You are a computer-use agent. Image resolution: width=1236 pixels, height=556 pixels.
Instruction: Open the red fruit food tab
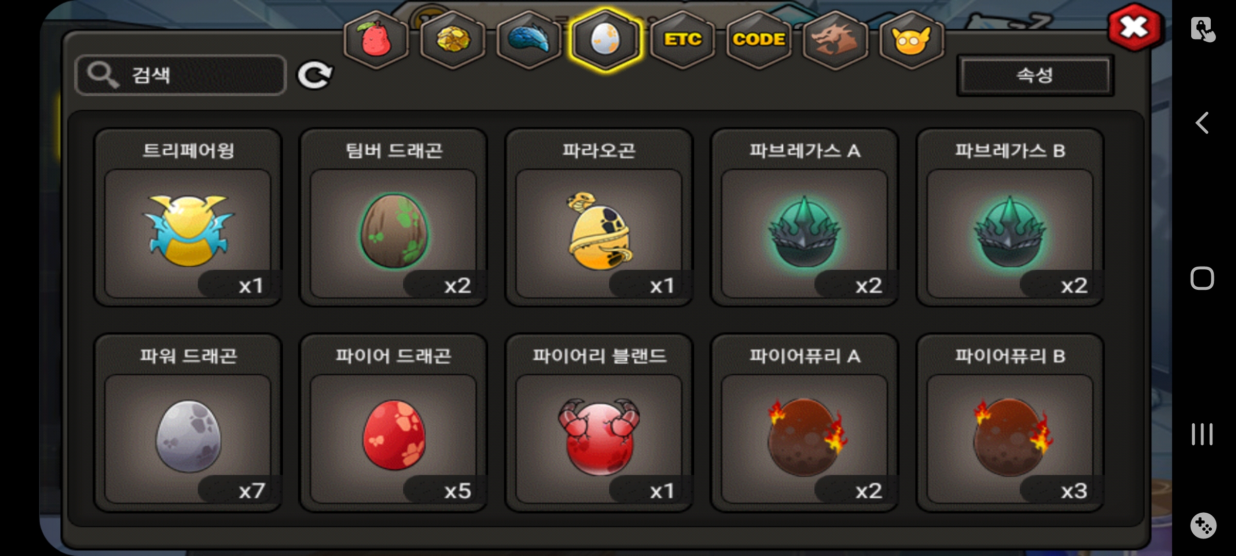click(x=376, y=40)
